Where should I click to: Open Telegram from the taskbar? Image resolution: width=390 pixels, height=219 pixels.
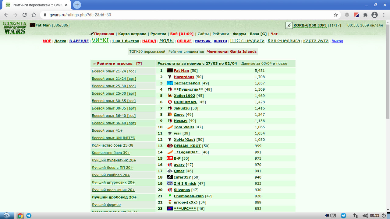click(29, 216)
